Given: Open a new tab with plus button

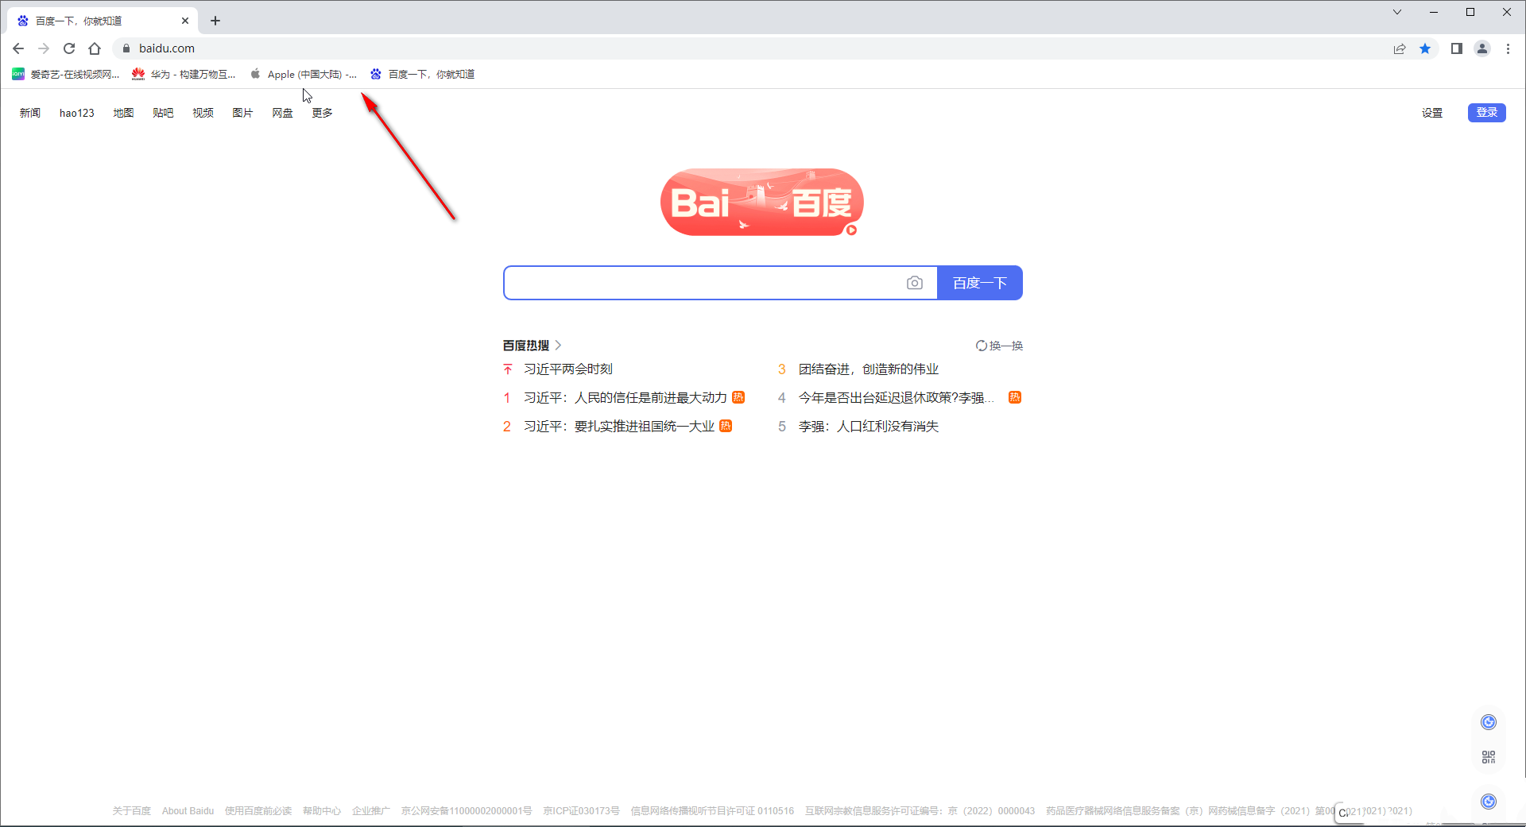Looking at the screenshot, I should (x=215, y=21).
